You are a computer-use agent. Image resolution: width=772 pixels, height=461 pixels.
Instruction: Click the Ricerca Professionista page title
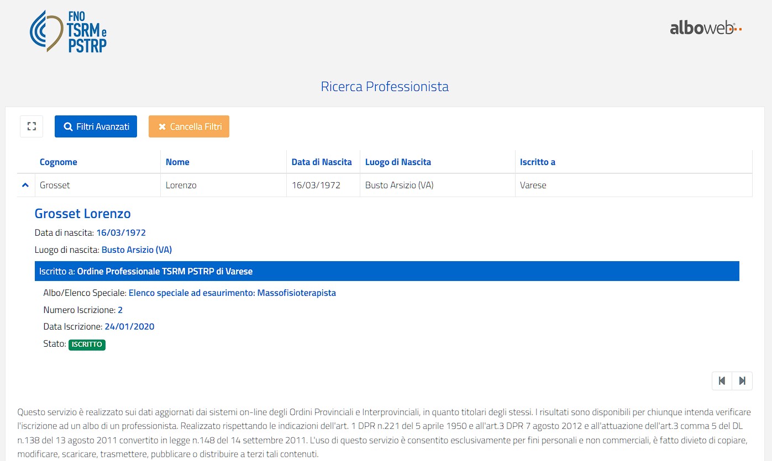click(x=385, y=87)
